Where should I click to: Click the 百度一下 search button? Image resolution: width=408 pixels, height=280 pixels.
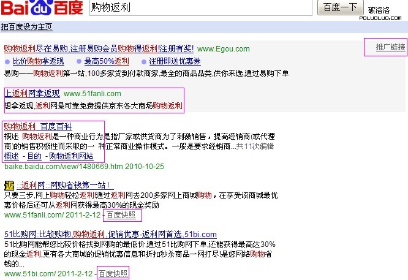340,7
